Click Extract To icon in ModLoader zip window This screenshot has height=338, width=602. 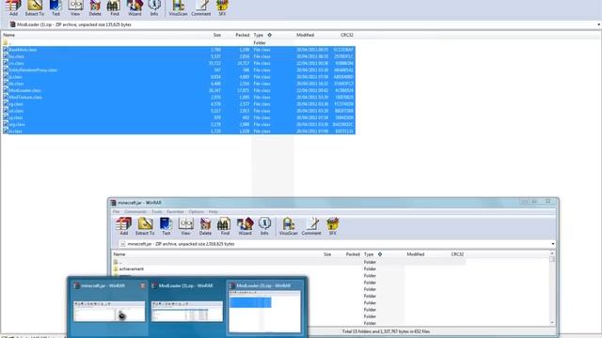[x=35, y=8]
